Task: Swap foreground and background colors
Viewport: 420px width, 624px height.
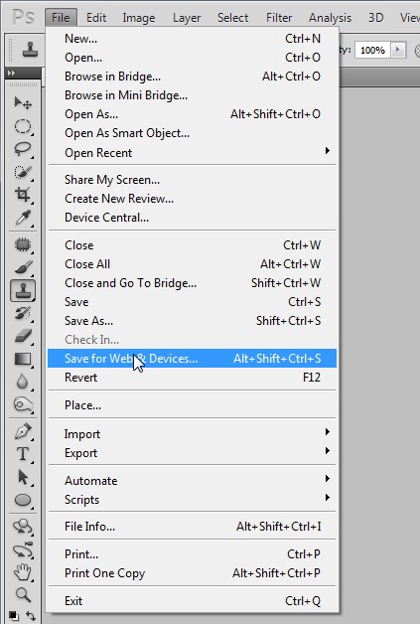Action: point(31,616)
